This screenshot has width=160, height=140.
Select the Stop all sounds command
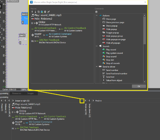113,63
